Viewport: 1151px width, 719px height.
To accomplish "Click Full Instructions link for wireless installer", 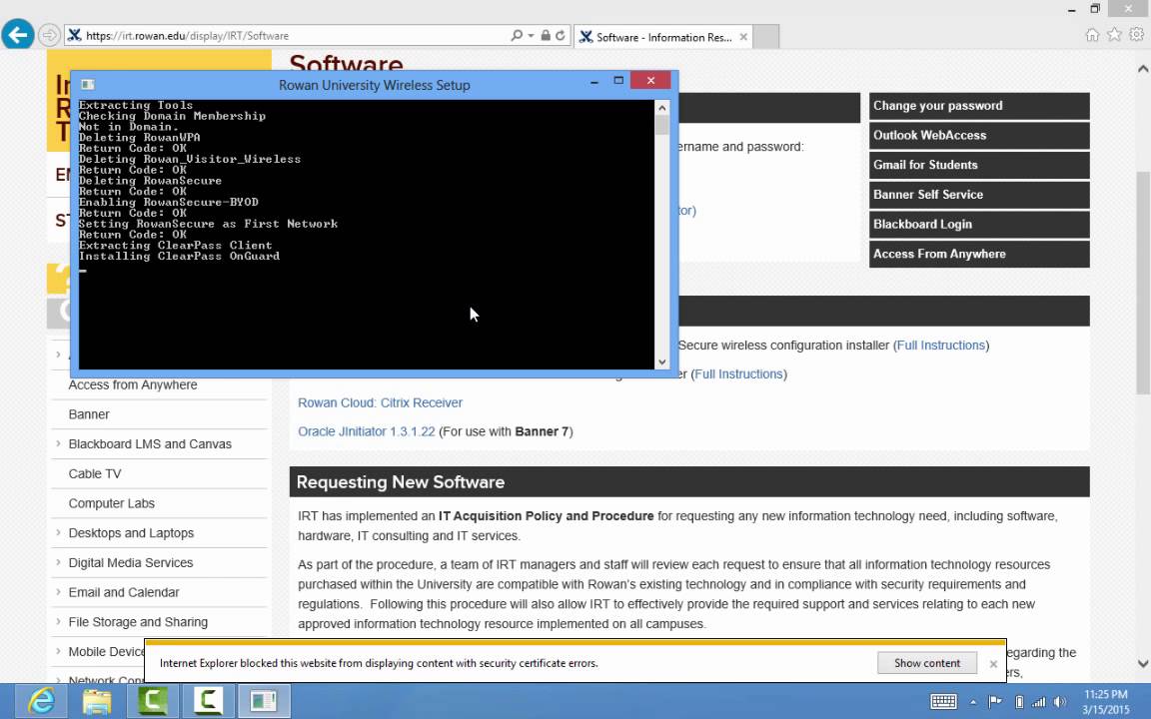I will [x=941, y=345].
